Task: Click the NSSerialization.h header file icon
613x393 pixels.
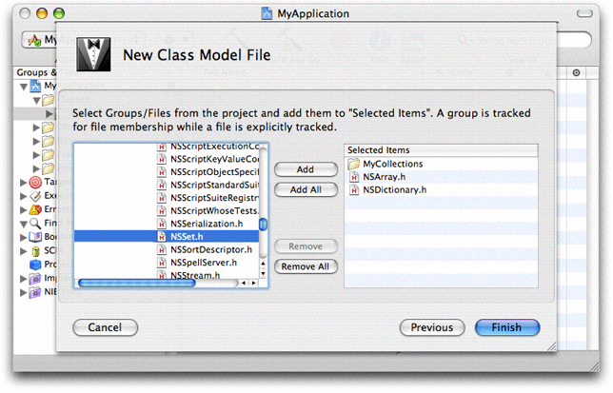Action: tap(162, 223)
